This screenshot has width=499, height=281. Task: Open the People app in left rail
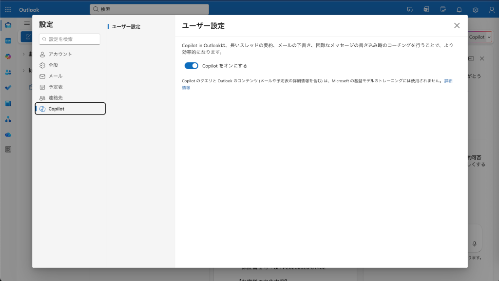(x=8, y=72)
